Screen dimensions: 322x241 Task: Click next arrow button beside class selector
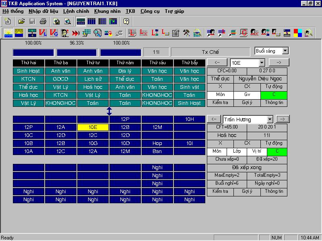tap(278, 63)
